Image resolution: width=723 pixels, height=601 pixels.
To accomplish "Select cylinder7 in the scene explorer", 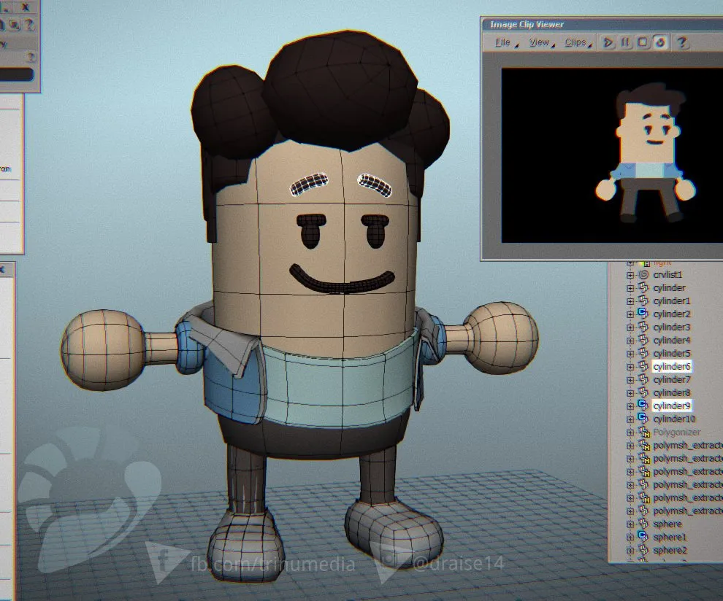I will coord(672,379).
